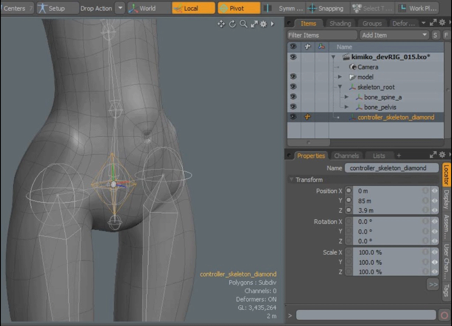The width and height of the screenshot is (452, 326).
Task: Open the User Channels vertical tab
Action: pyautogui.click(x=446, y=262)
